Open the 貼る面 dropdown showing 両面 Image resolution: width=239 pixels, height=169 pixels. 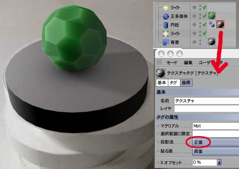216,151
